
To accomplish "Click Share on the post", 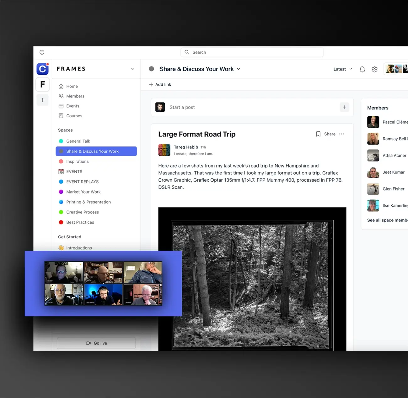I will pos(330,134).
